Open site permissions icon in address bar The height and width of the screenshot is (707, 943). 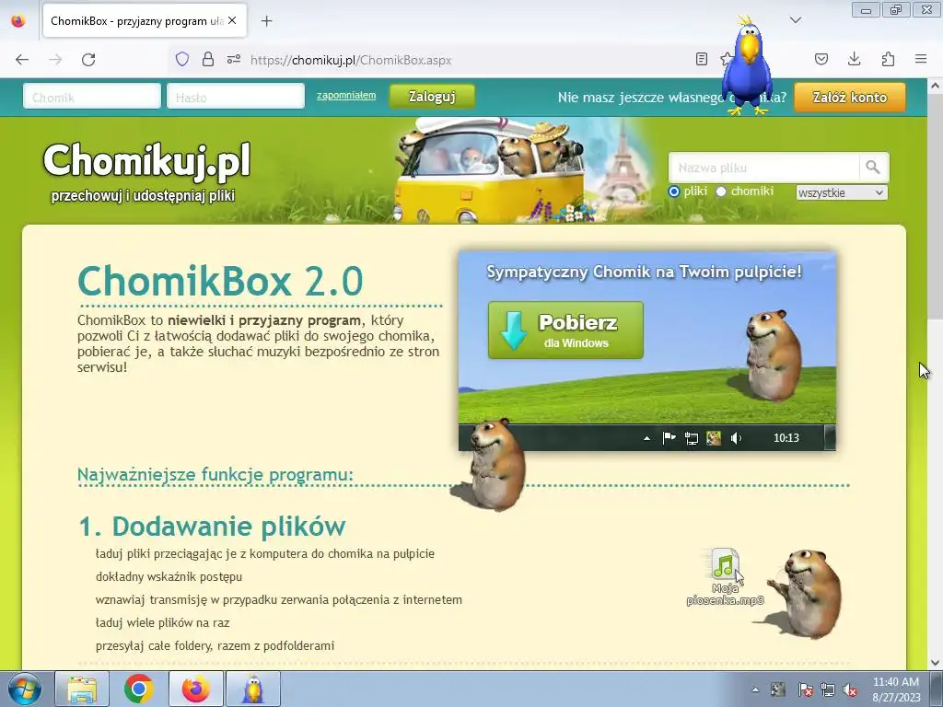point(233,59)
